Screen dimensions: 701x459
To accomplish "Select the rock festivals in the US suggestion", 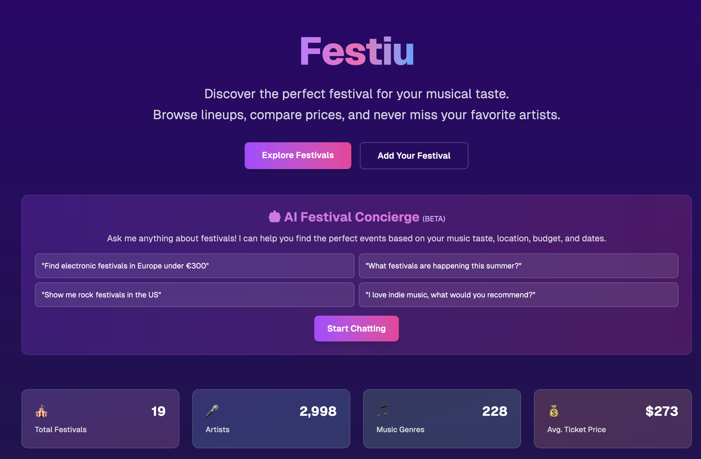I will 194,294.
